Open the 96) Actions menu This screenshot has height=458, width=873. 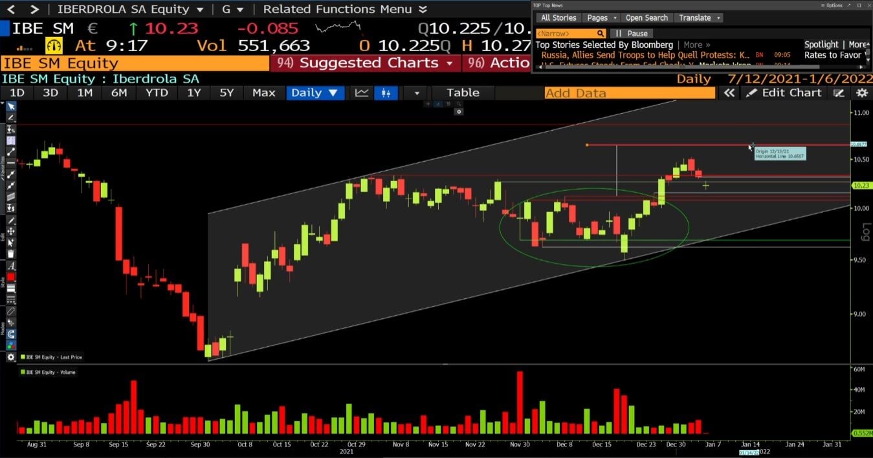tap(497, 63)
